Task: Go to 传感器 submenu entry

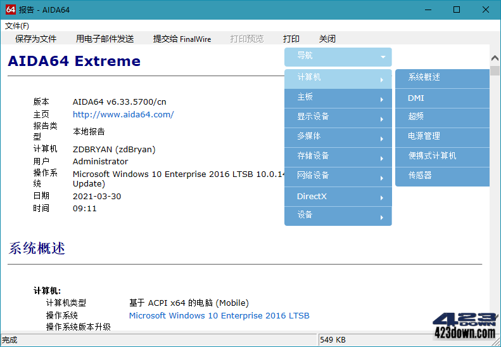Action: (x=442, y=177)
